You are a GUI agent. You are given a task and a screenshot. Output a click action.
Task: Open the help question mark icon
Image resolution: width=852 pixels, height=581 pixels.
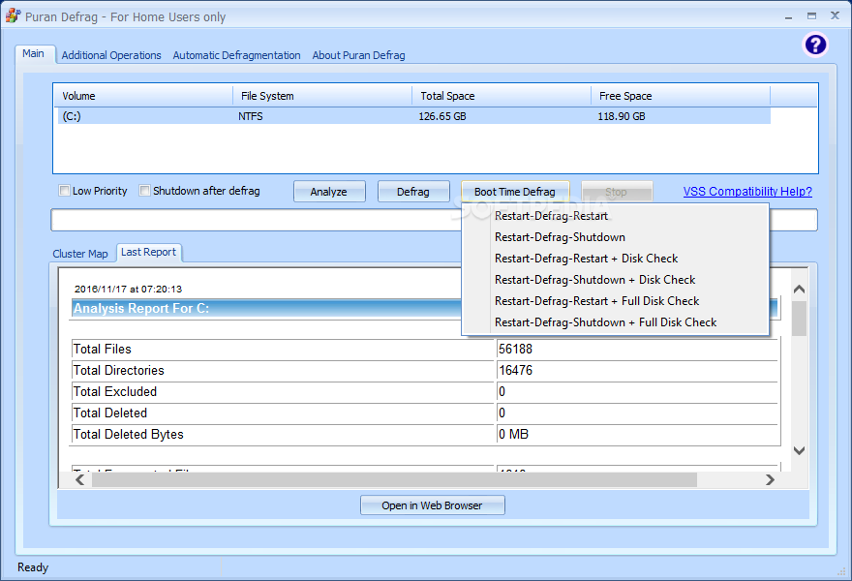pyautogui.click(x=815, y=45)
